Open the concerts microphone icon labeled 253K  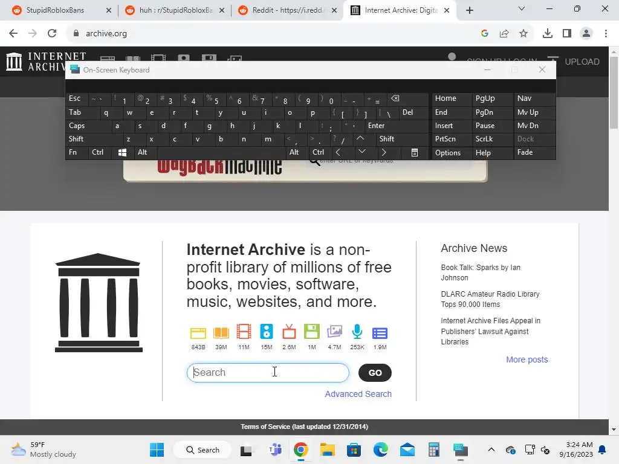[x=357, y=332]
